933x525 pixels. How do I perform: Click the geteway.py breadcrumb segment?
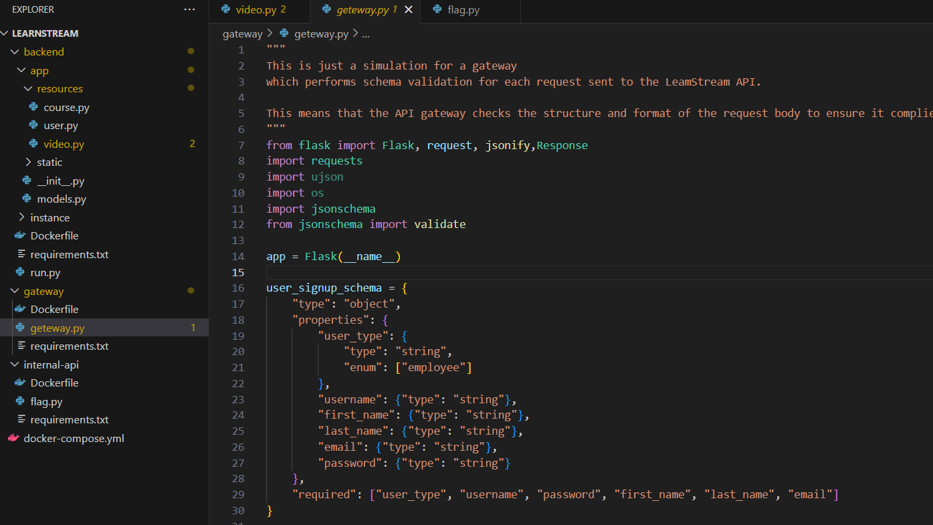pos(321,33)
